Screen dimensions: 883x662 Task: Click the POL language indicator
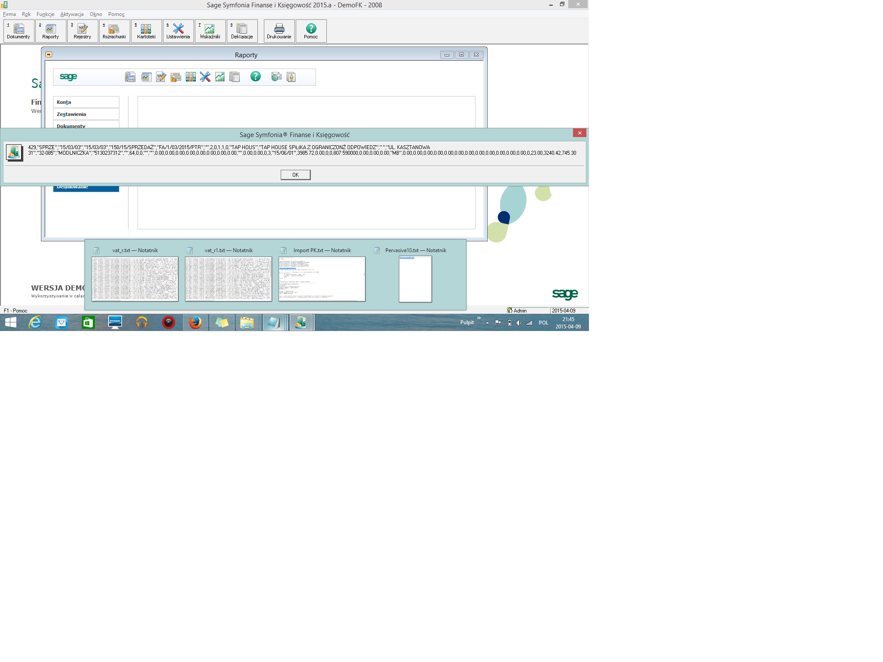click(544, 323)
